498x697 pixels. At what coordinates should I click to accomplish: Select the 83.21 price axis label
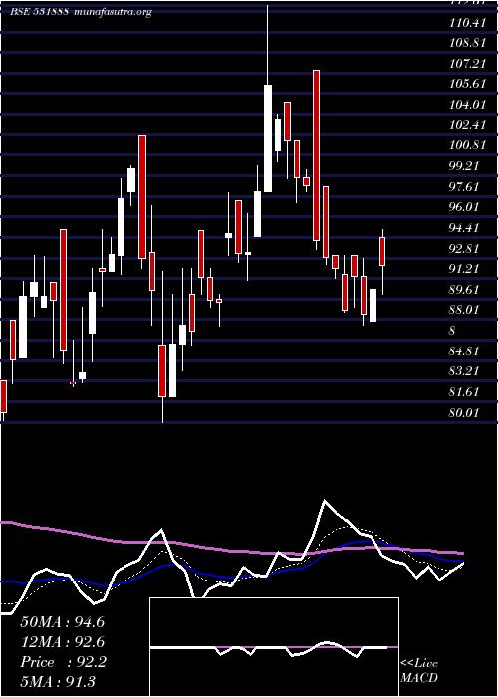pos(464,371)
